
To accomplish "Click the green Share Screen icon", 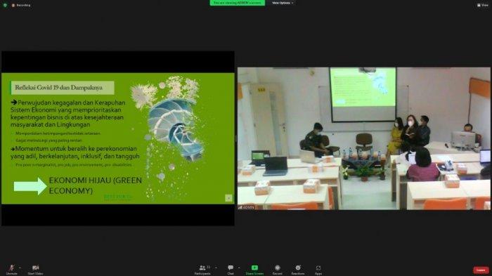I will [x=254, y=268].
